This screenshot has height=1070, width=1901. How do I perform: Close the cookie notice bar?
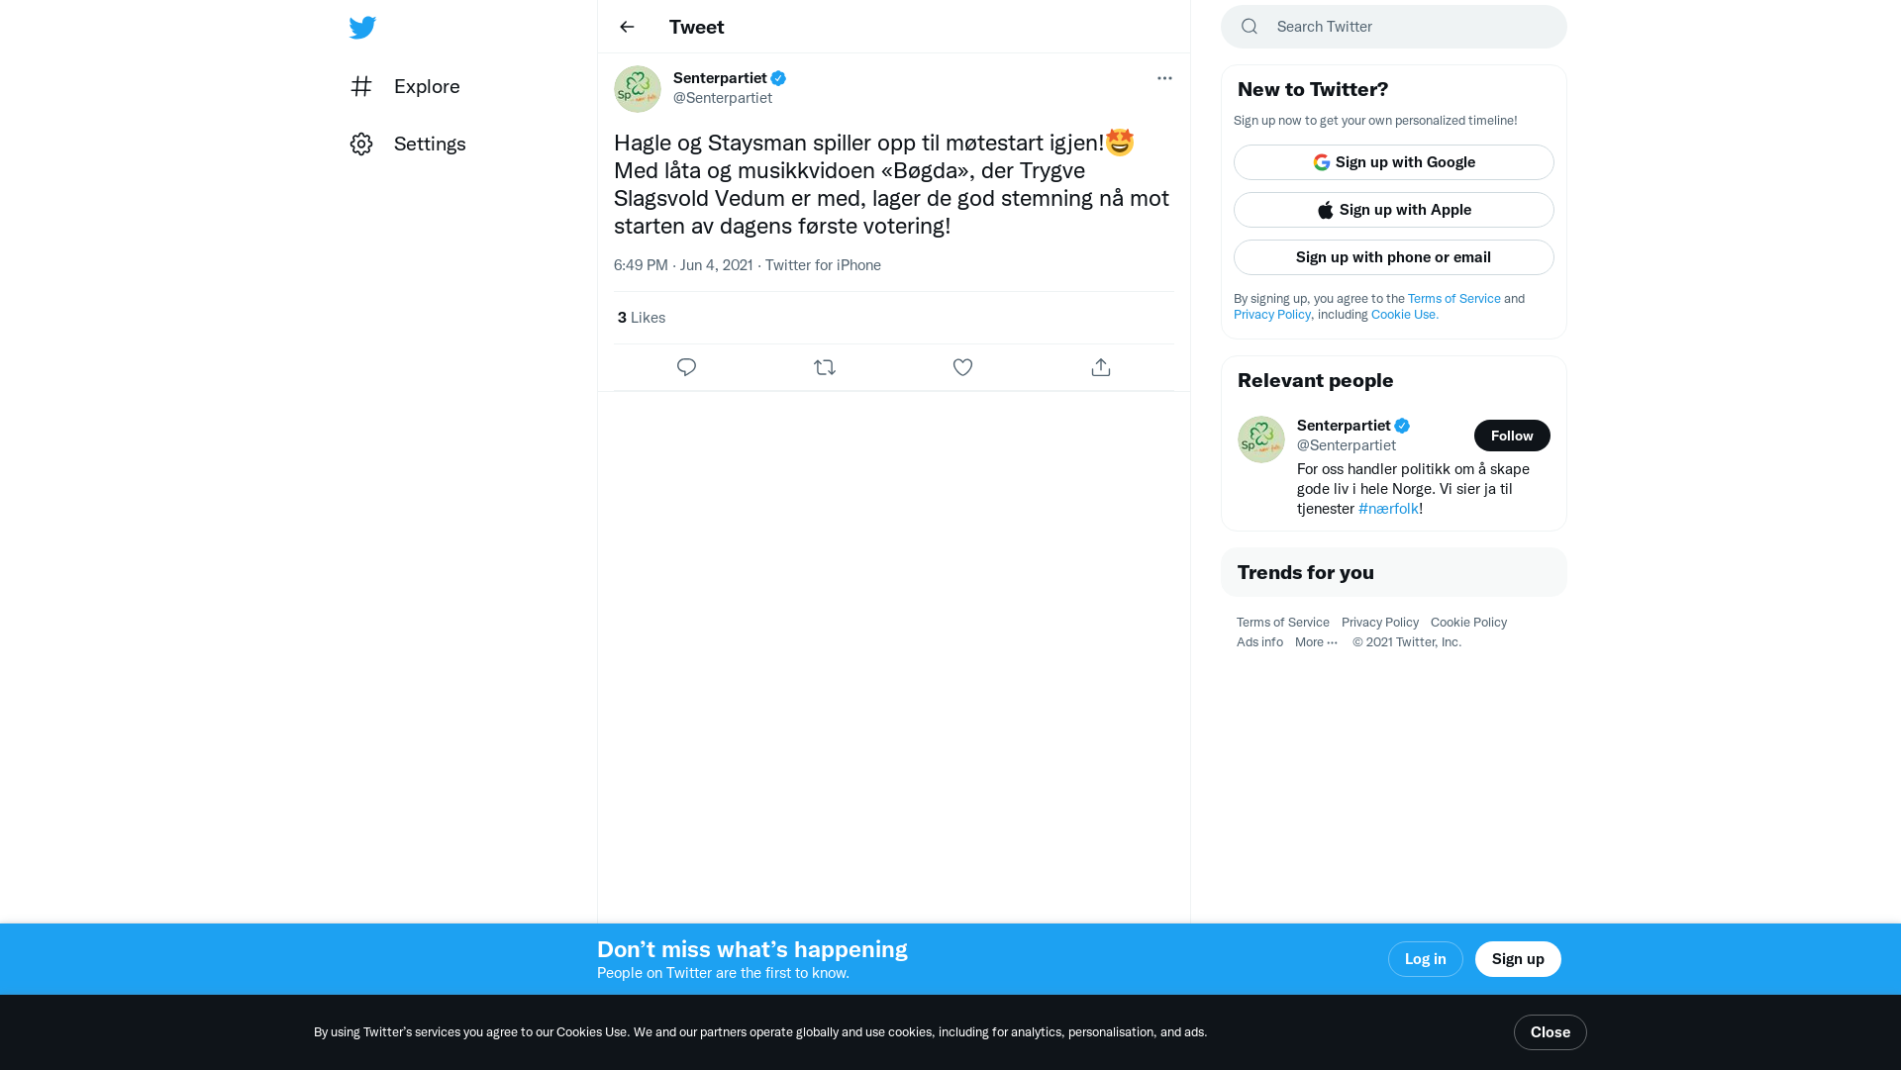(x=1551, y=1032)
